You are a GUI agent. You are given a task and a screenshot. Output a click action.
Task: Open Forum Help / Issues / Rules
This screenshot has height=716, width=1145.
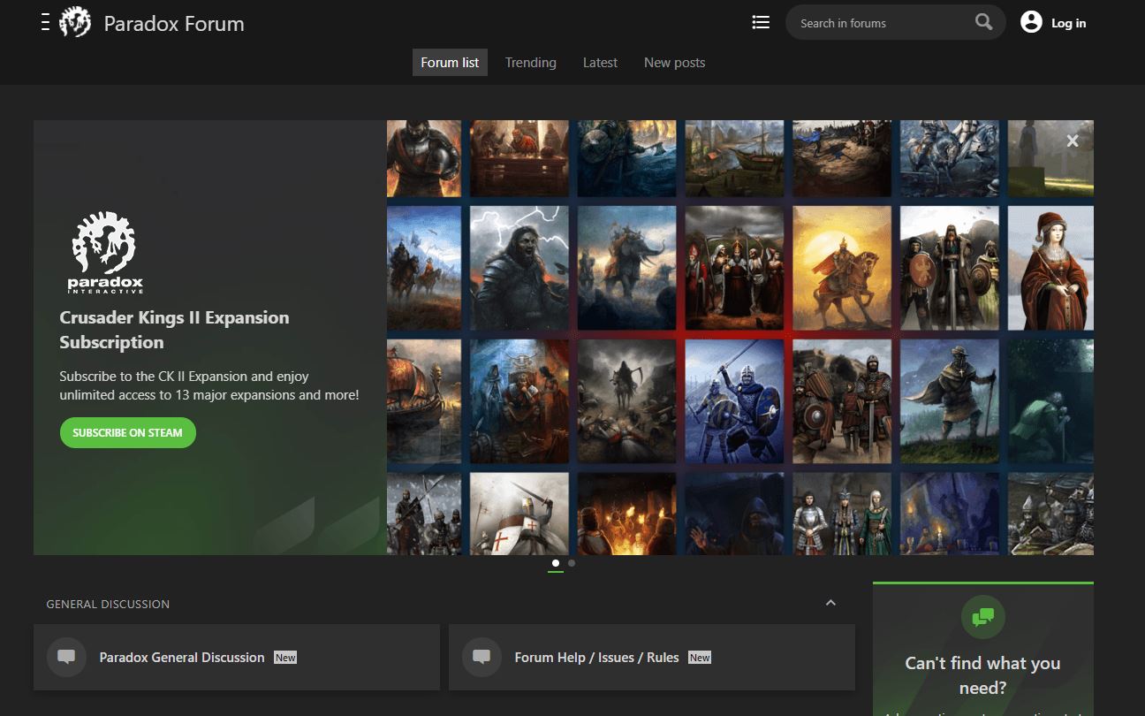click(x=596, y=658)
